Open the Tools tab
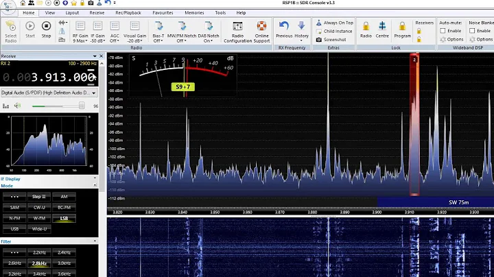Viewport: 494px width, 277px height. point(220,13)
